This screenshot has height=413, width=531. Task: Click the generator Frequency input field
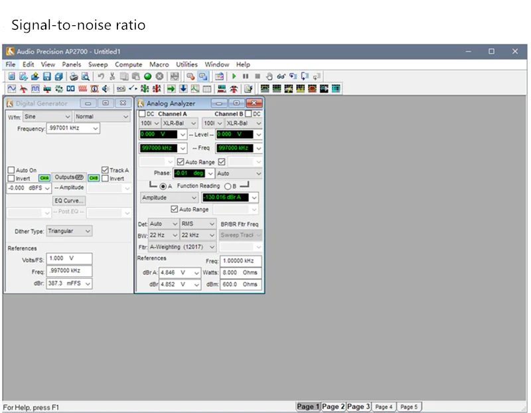tap(73, 128)
